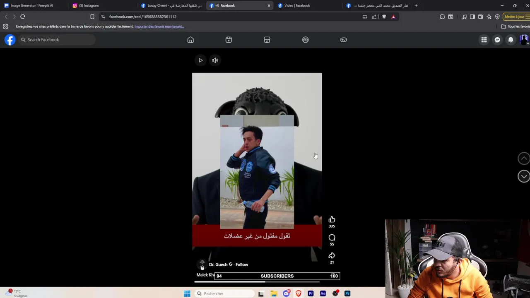Switch to Video | Facebook tab
The image size is (530, 298).
(x=308, y=5)
